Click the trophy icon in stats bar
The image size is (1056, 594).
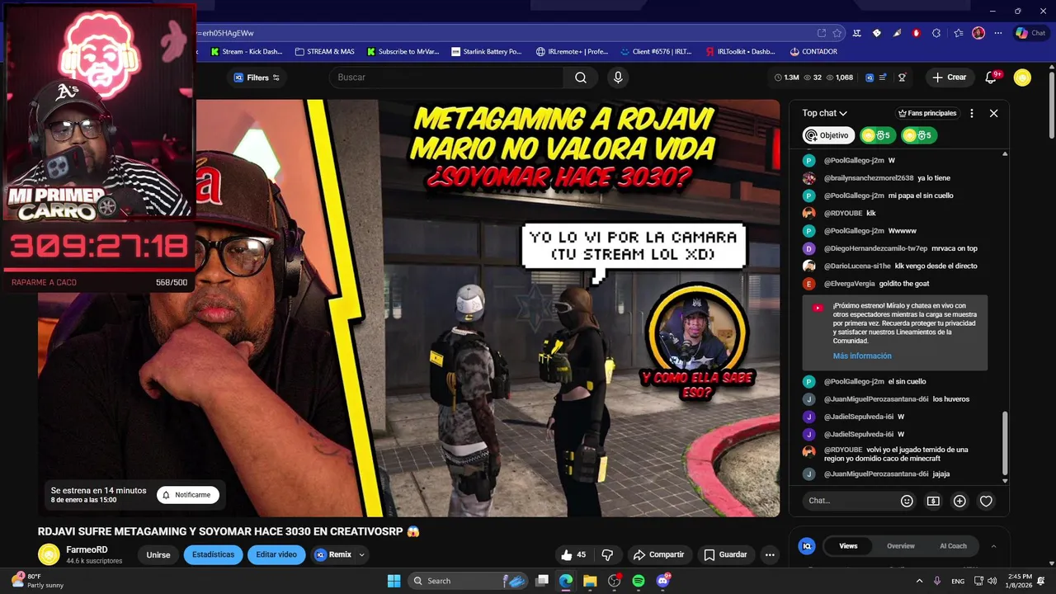click(x=902, y=78)
